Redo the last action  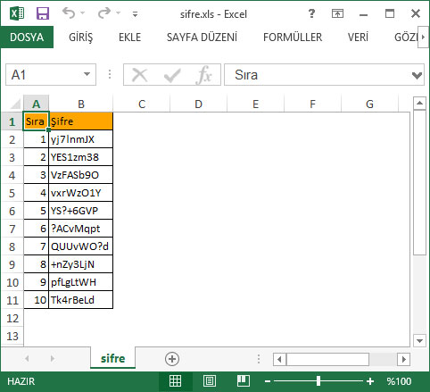104,13
